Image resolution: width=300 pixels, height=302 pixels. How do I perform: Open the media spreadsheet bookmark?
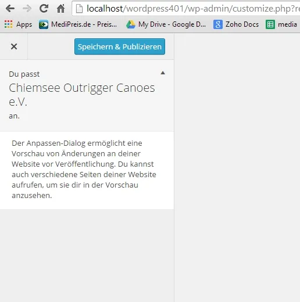point(281,24)
